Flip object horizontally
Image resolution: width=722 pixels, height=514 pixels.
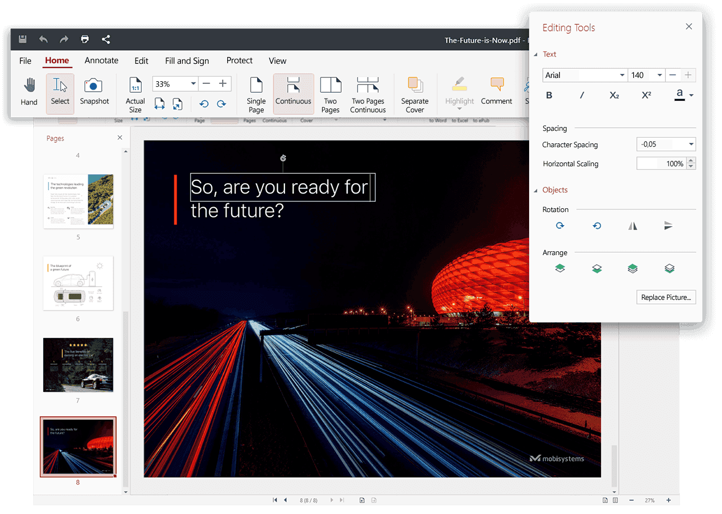[x=633, y=226]
